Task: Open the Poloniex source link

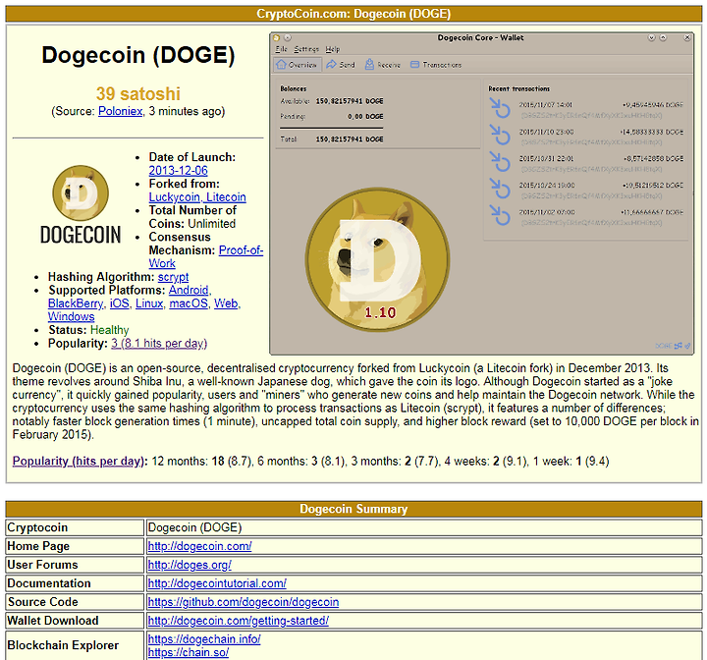Action: [120, 111]
